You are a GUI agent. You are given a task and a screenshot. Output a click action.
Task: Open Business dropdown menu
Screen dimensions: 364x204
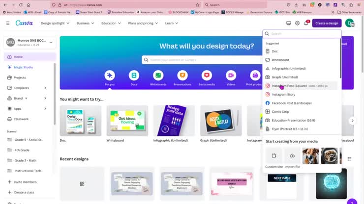coord(85,23)
